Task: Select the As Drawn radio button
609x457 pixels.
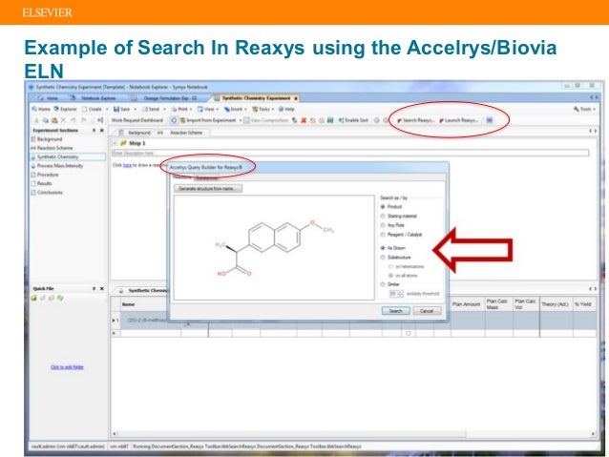Action: 383,248
